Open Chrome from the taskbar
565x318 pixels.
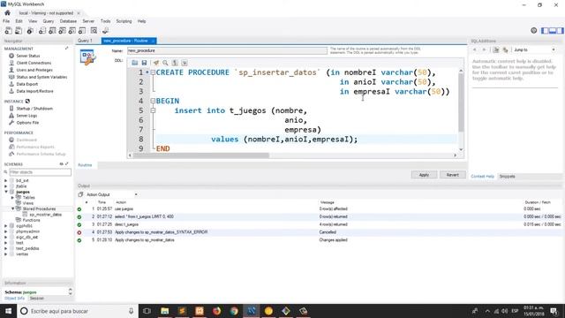click(234, 311)
